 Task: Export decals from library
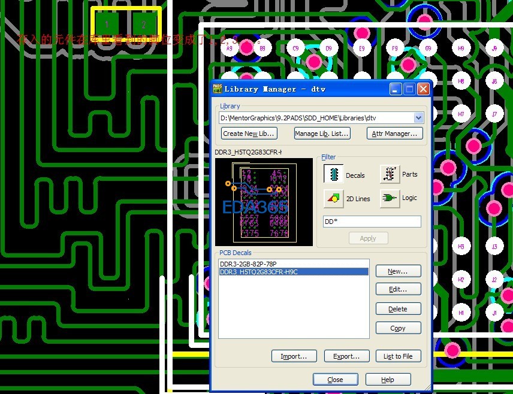pyautogui.click(x=347, y=356)
